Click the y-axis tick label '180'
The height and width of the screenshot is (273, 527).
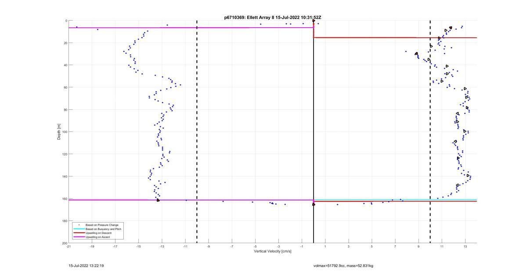(64, 221)
